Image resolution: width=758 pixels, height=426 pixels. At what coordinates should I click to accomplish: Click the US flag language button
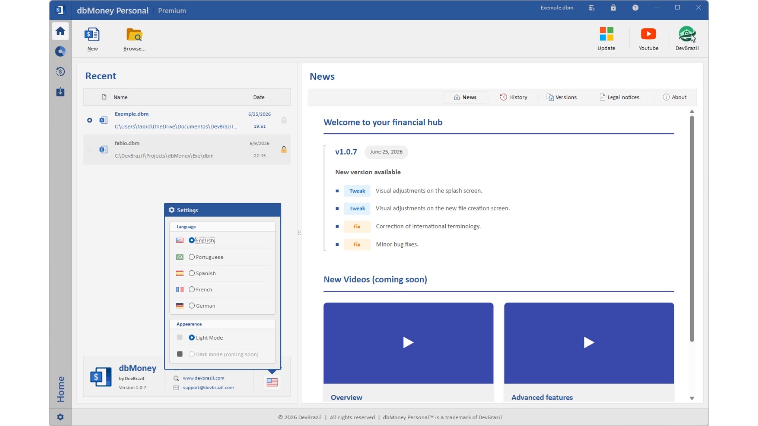(272, 382)
